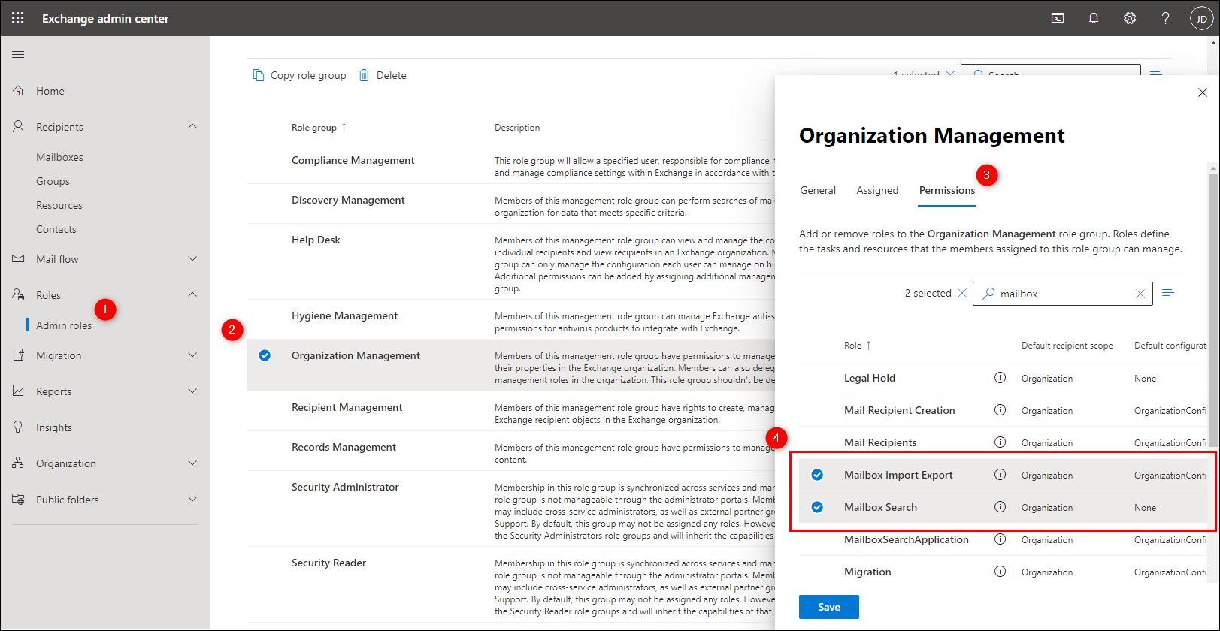The image size is (1220, 631).
Task: Open the Discovery Management role group
Action: tap(348, 200)
